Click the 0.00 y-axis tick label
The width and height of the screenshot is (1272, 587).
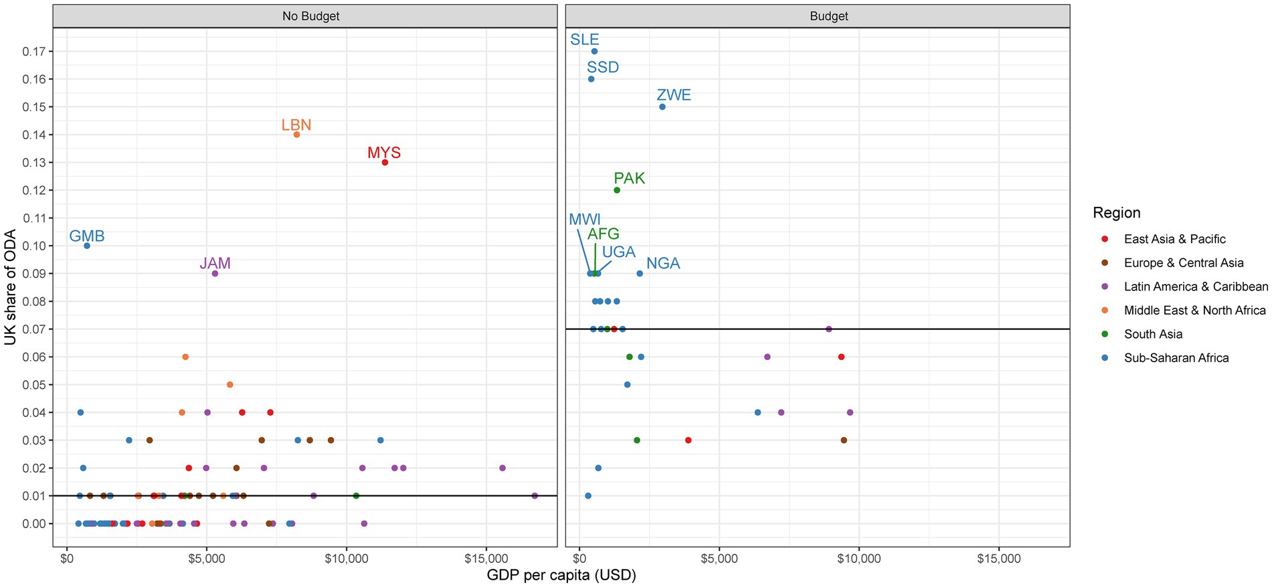34,524
